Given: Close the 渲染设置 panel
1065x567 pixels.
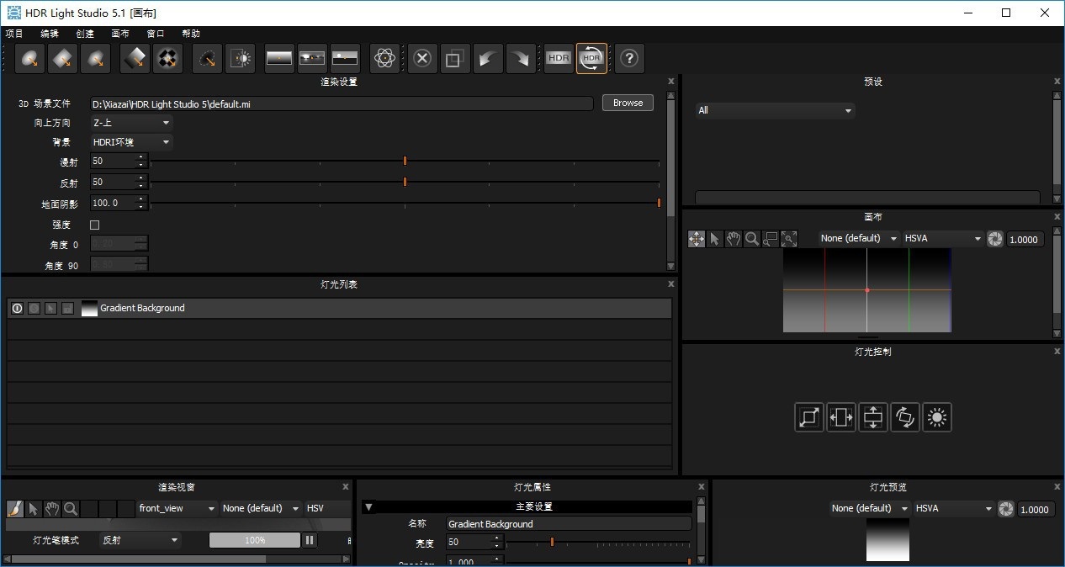Looking at the screenshot, I should pos(670,82).
